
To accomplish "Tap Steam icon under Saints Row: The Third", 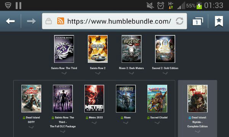I will pos(64,73).
